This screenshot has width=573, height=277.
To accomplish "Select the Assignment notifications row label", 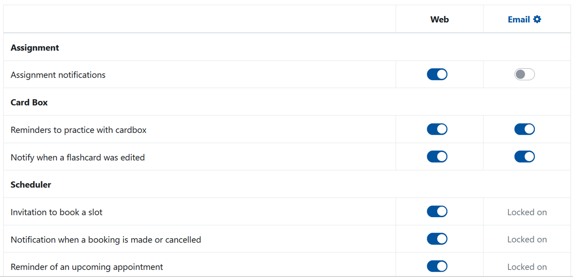I will click(58, 75).
